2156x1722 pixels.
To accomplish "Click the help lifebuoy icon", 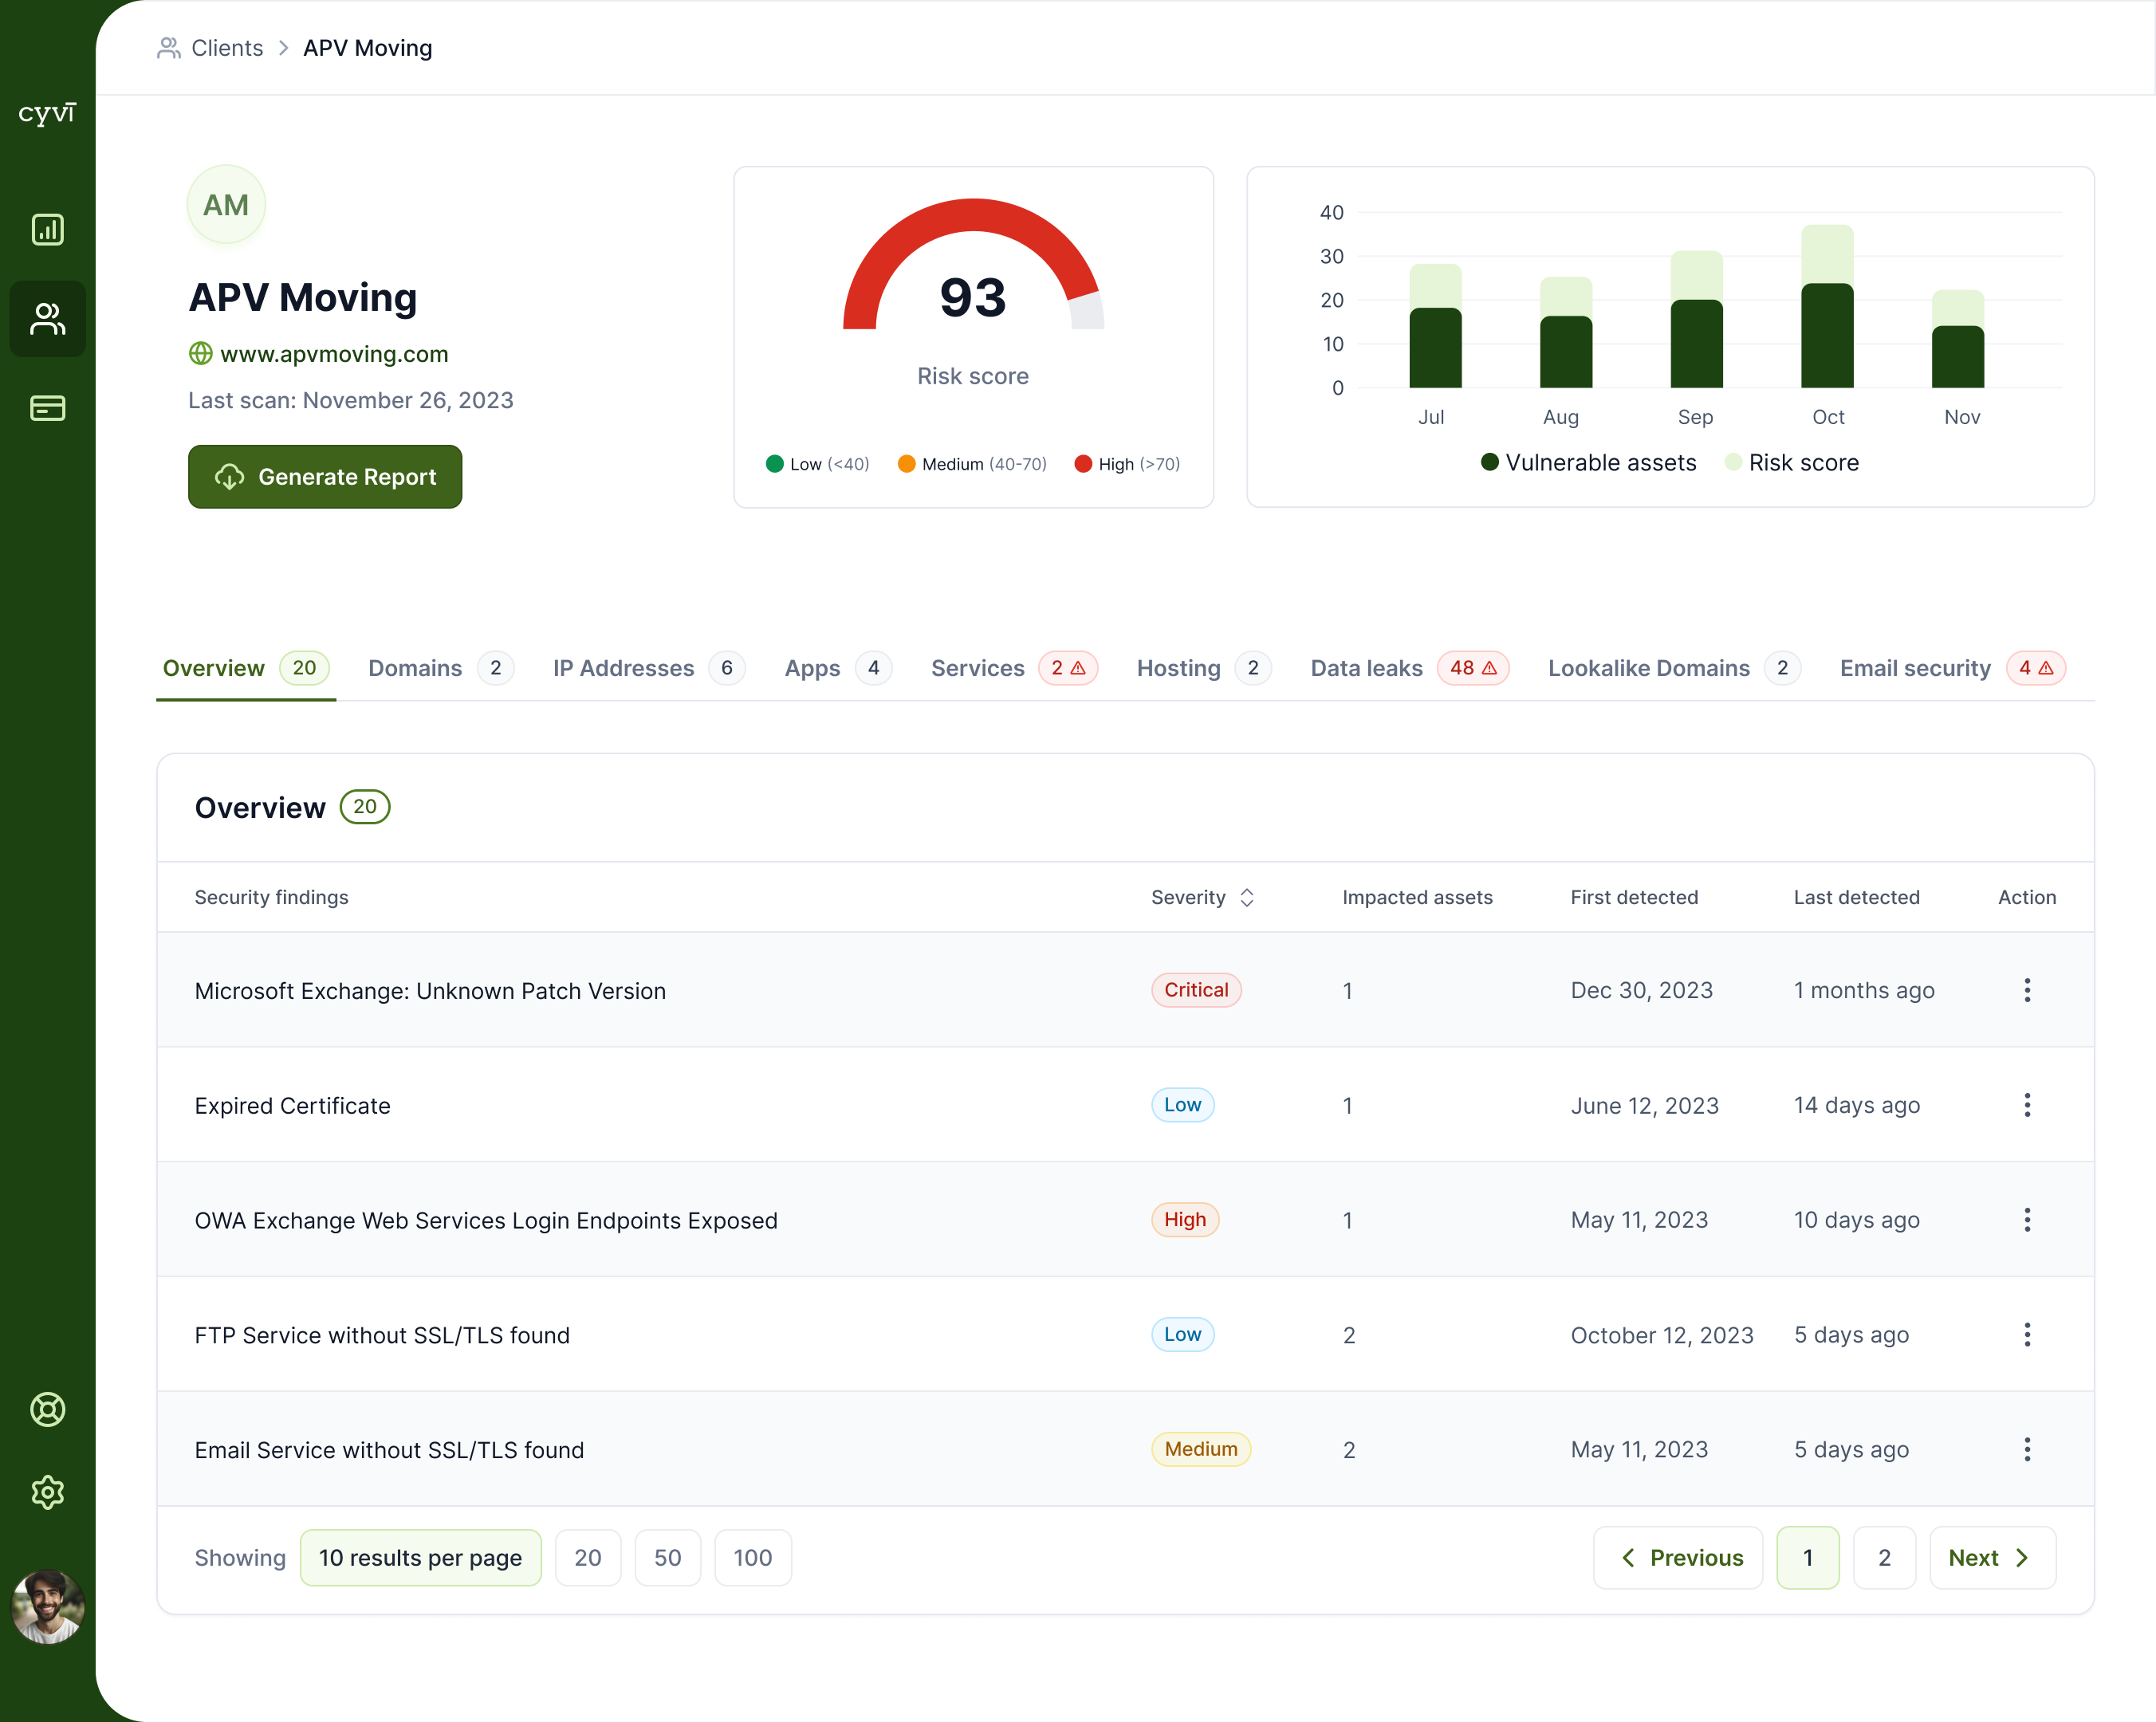I will pos(47,1410).
